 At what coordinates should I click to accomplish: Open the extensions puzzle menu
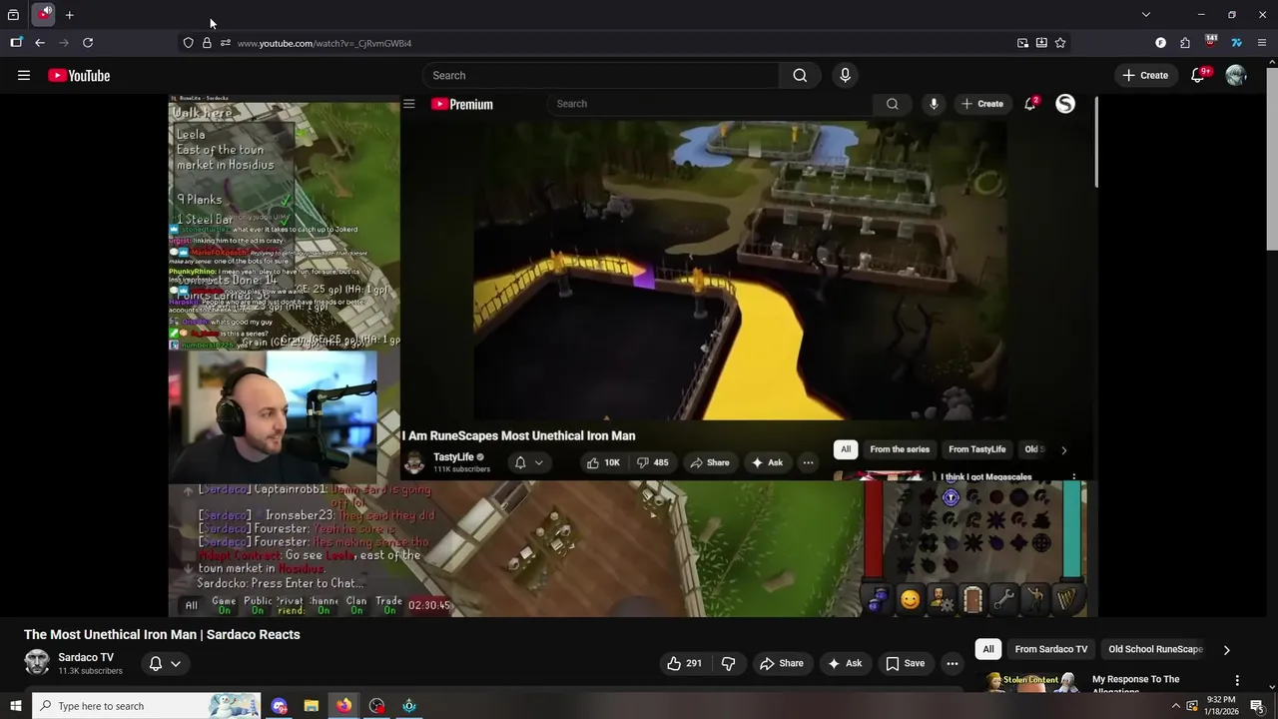(x=1185, y=43)
